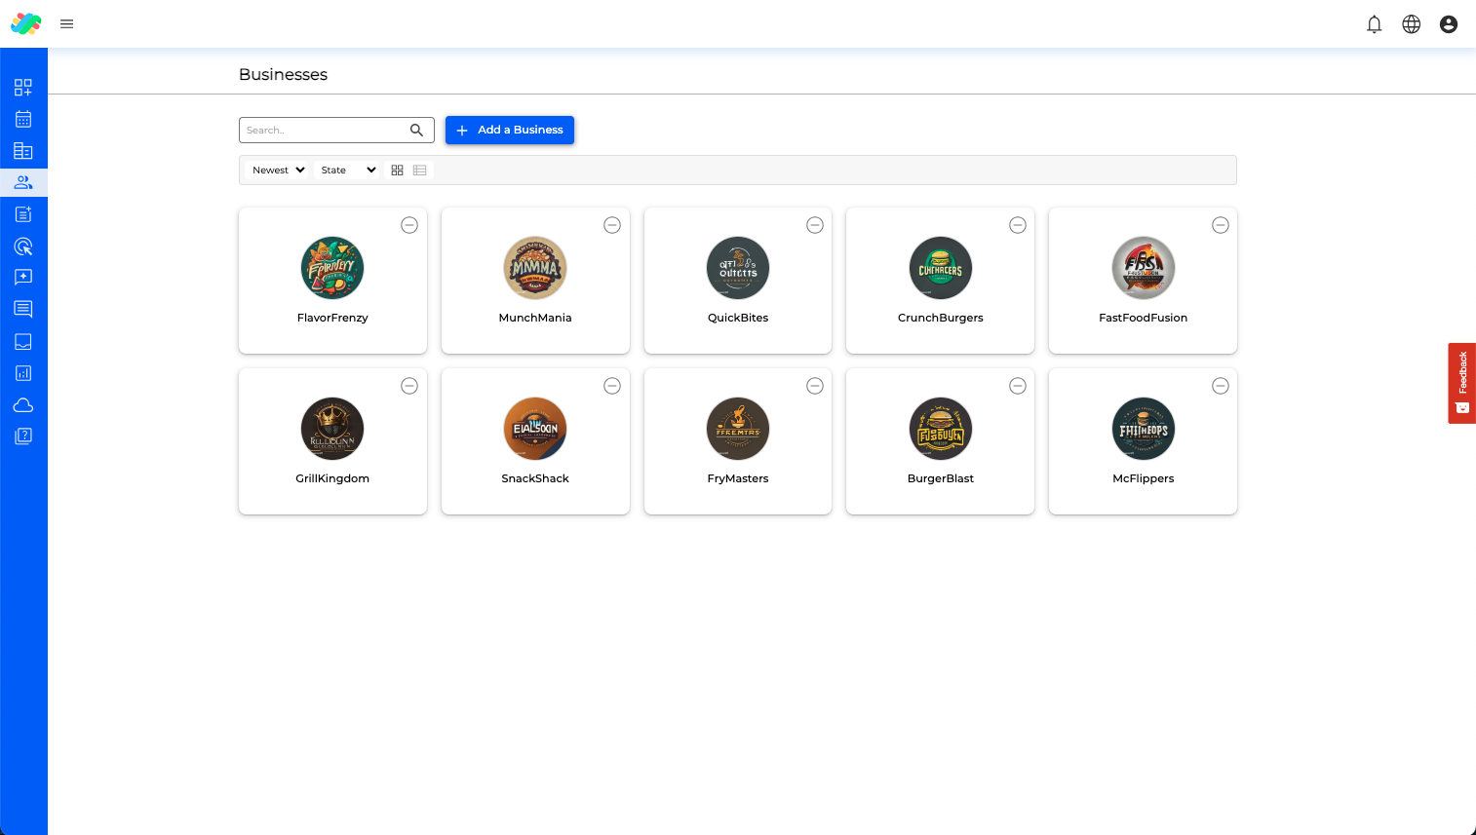Open the dashboard grid-plus sidebar item

(x=23, y=88)
